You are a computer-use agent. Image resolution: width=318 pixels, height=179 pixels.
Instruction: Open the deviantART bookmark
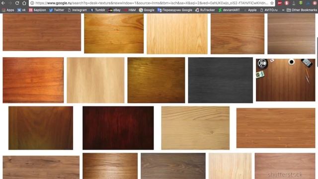pyautogui.click(x=229, y=10)
